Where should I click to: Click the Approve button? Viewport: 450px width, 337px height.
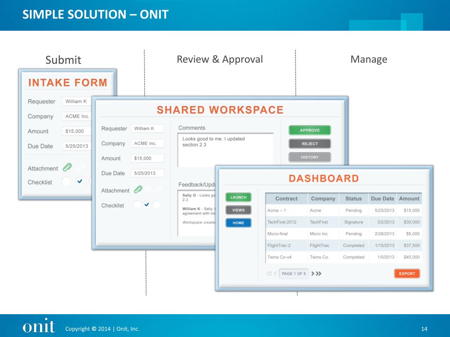pos(310,130)
